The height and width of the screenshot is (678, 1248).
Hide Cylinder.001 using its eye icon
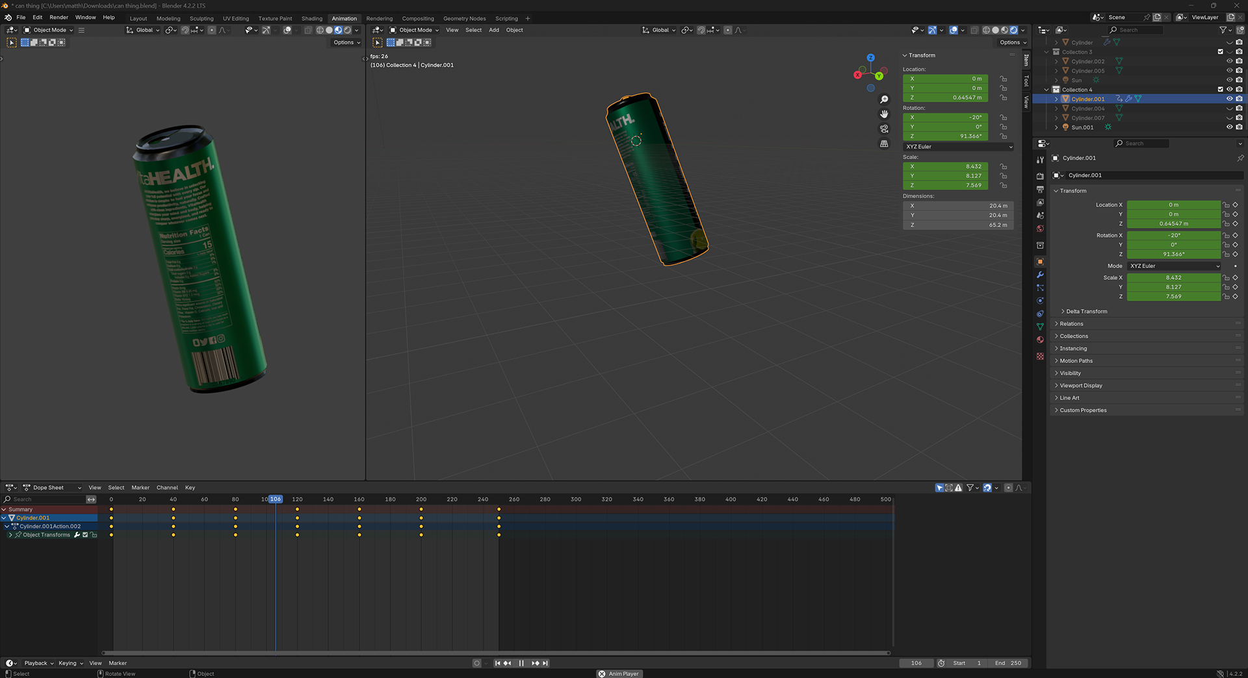point(1229,99)
